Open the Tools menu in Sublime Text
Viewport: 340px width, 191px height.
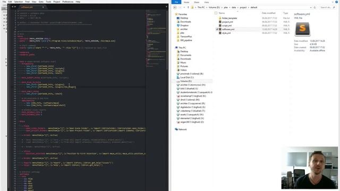(x=48, y=2)
